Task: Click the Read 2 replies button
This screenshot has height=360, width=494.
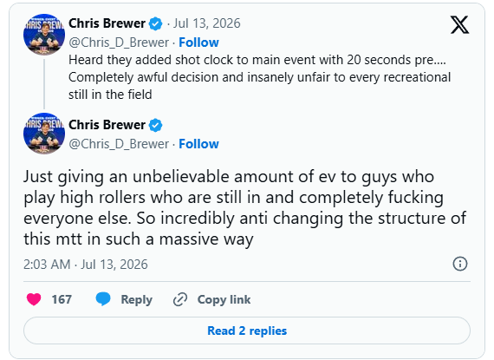Action: point(247,331)
